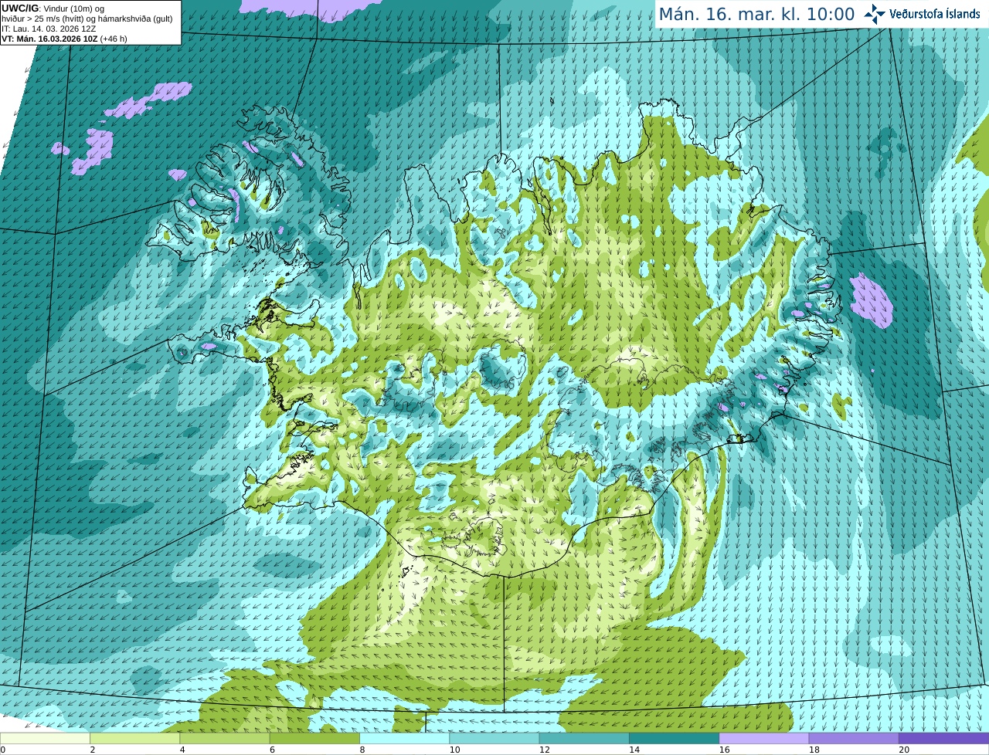Pick the dark violet above-20 m/s swatch
This screenshot has height=755, width=989.
coord(943,738)
